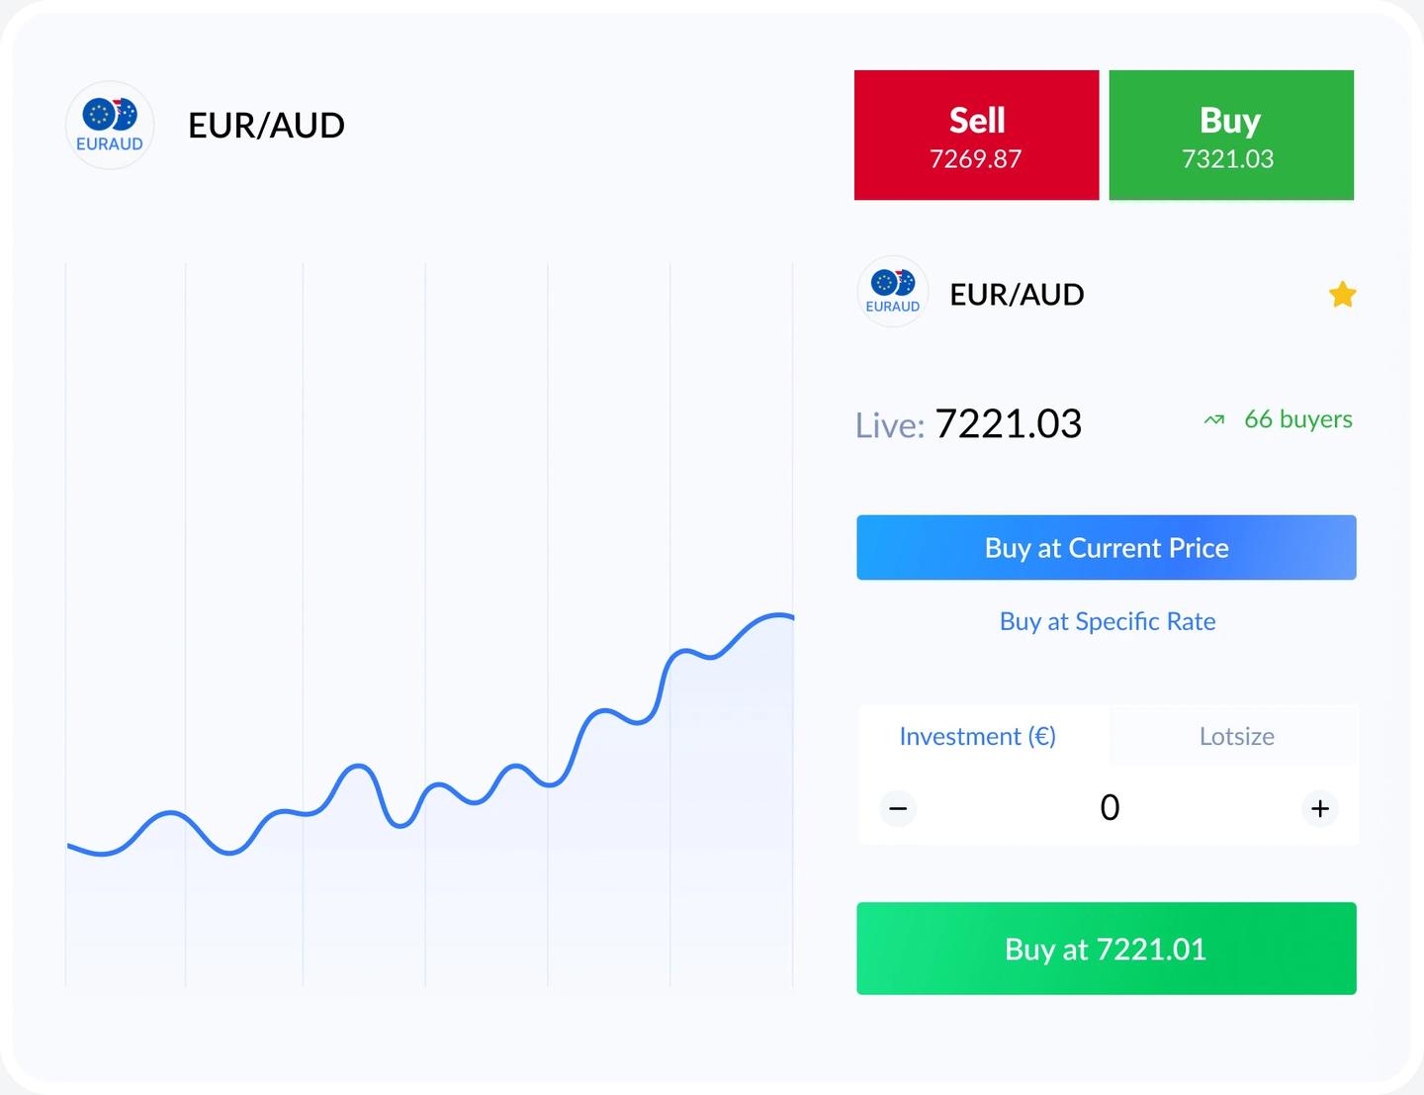Switch to the Lotsize tab
1424x1095 pixels.
1236,736
